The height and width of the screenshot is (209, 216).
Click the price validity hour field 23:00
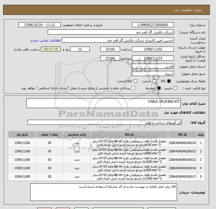[110, 58]
